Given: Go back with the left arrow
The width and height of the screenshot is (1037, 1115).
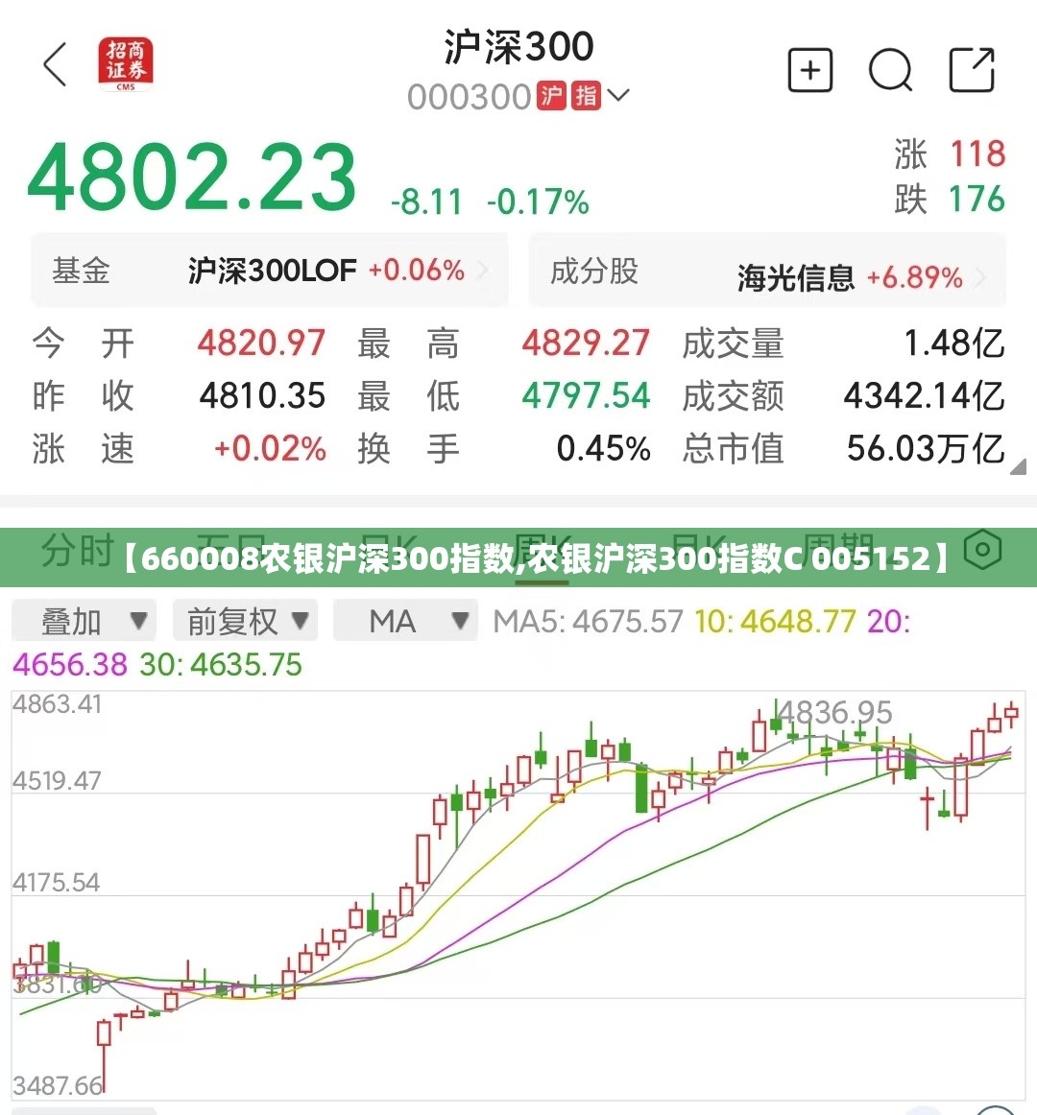Looking at the screenshot, I should point(56,64).
